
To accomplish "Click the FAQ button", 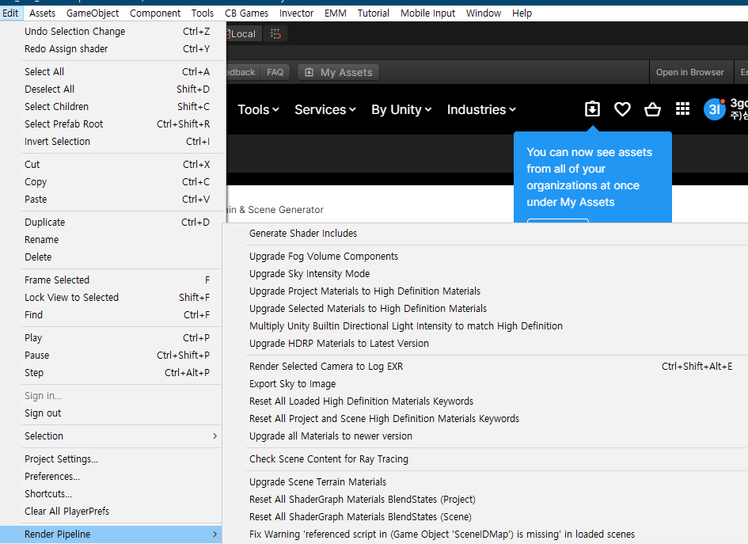I will tap(275, 72).
